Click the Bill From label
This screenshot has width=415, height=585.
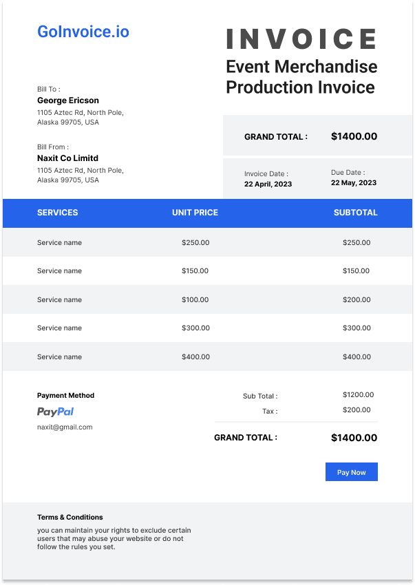[x=52, y=147]
